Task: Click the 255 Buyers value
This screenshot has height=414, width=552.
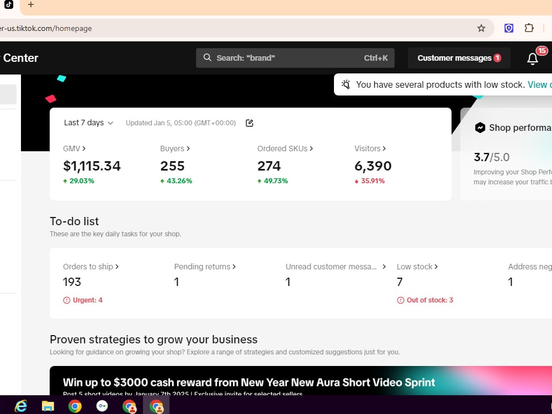Action: coord(172,166)
